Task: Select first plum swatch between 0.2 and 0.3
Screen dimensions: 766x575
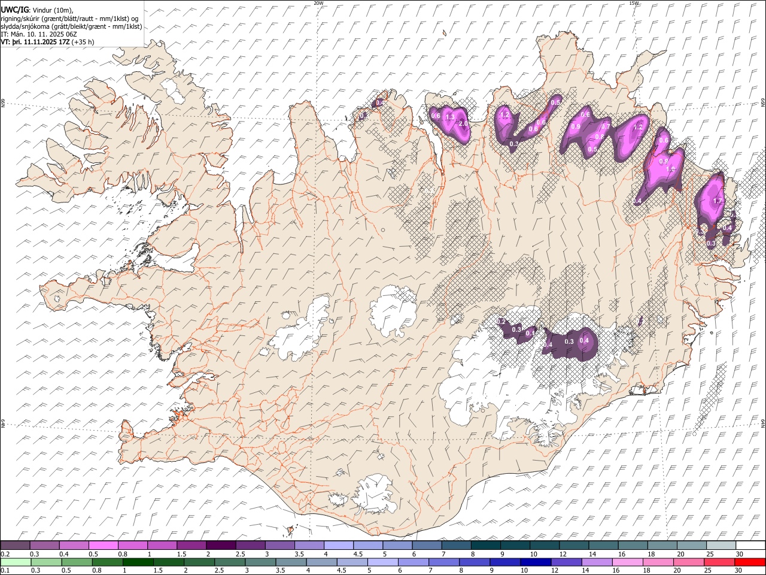Action: tap(15, 546)
